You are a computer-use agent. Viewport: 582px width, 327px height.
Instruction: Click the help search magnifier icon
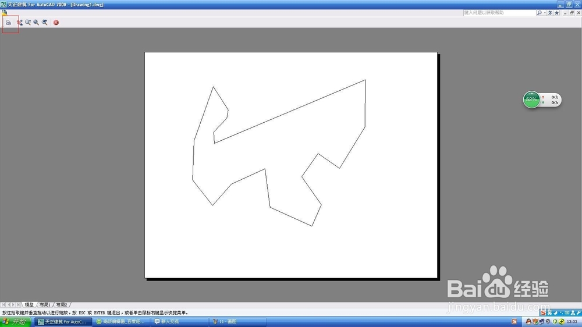pos(539,13)
